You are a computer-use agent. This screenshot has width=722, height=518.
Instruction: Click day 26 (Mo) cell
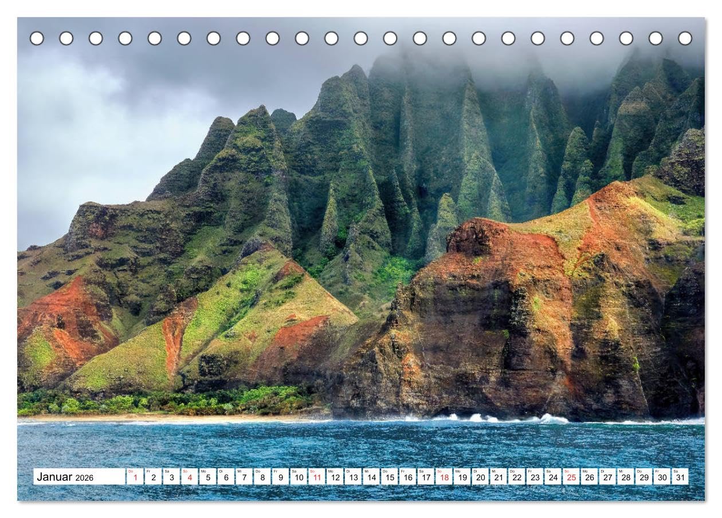coord(590,477)
